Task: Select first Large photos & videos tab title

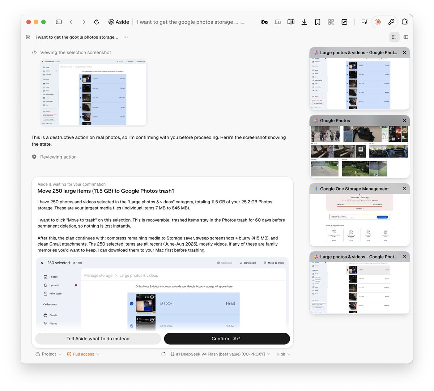Action: pos(358,52)
